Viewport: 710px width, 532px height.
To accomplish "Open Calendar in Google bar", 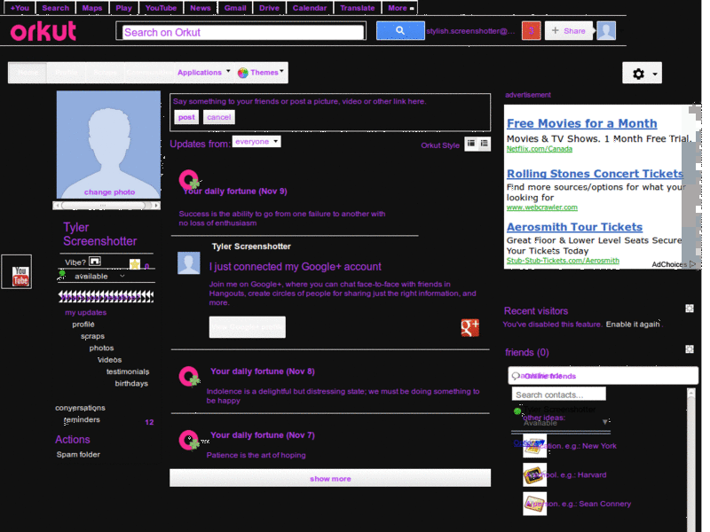I will (309, 8).
